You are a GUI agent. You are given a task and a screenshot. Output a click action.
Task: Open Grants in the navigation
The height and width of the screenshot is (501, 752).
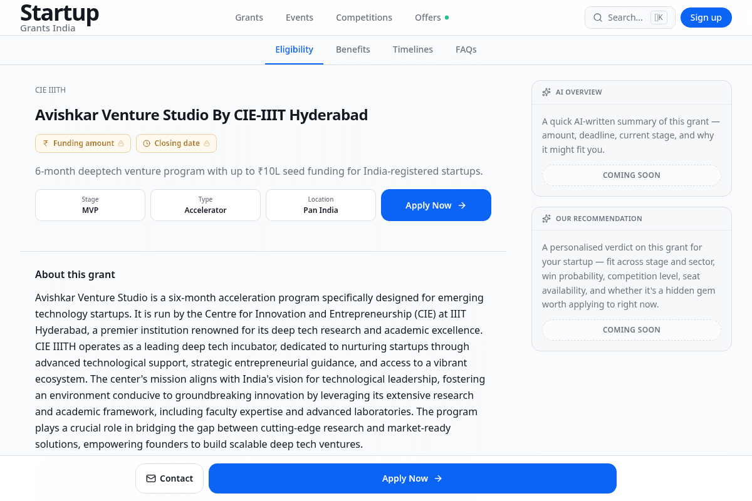(249, 18)
